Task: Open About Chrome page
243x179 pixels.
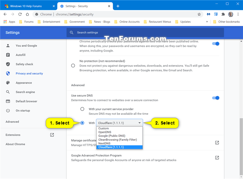Action: (x=15, y=144)
